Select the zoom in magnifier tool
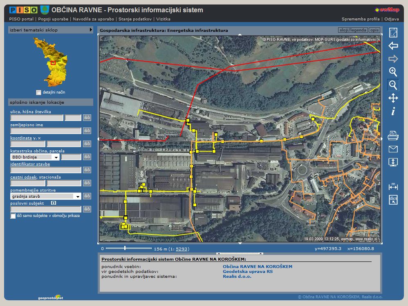 click(393, 72)
